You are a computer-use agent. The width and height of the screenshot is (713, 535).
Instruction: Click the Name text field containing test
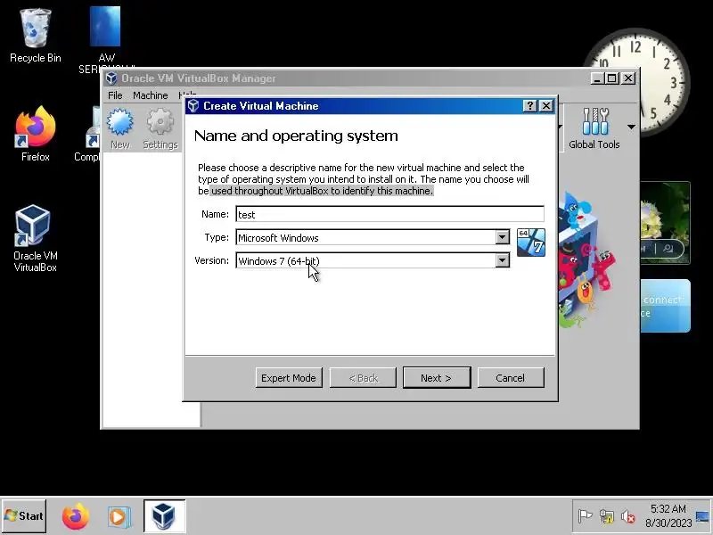coord(389,214)
